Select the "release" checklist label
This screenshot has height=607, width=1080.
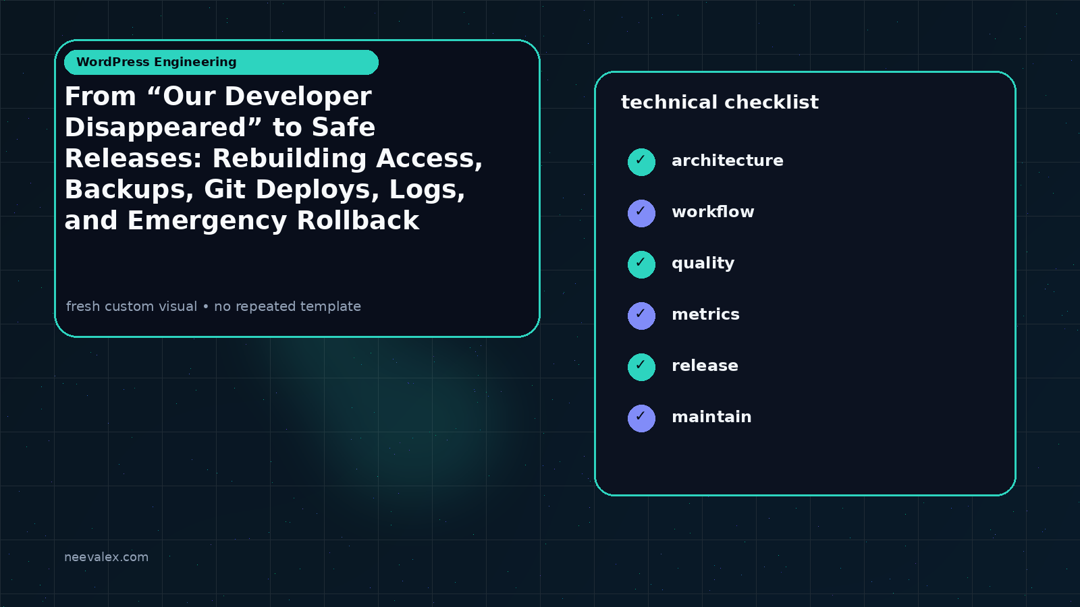(705, 366)
